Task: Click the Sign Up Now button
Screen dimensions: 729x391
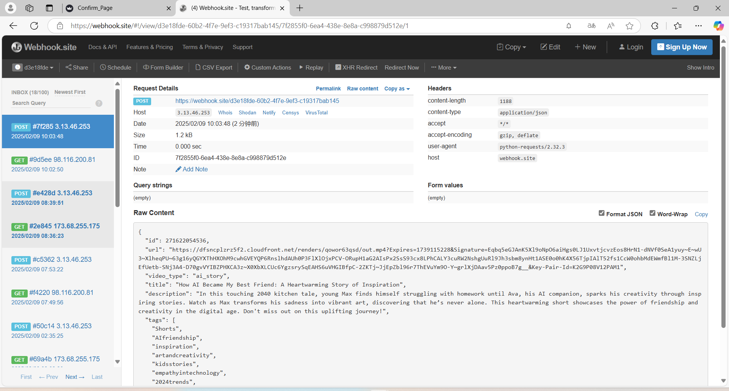Action: [682, 47]
